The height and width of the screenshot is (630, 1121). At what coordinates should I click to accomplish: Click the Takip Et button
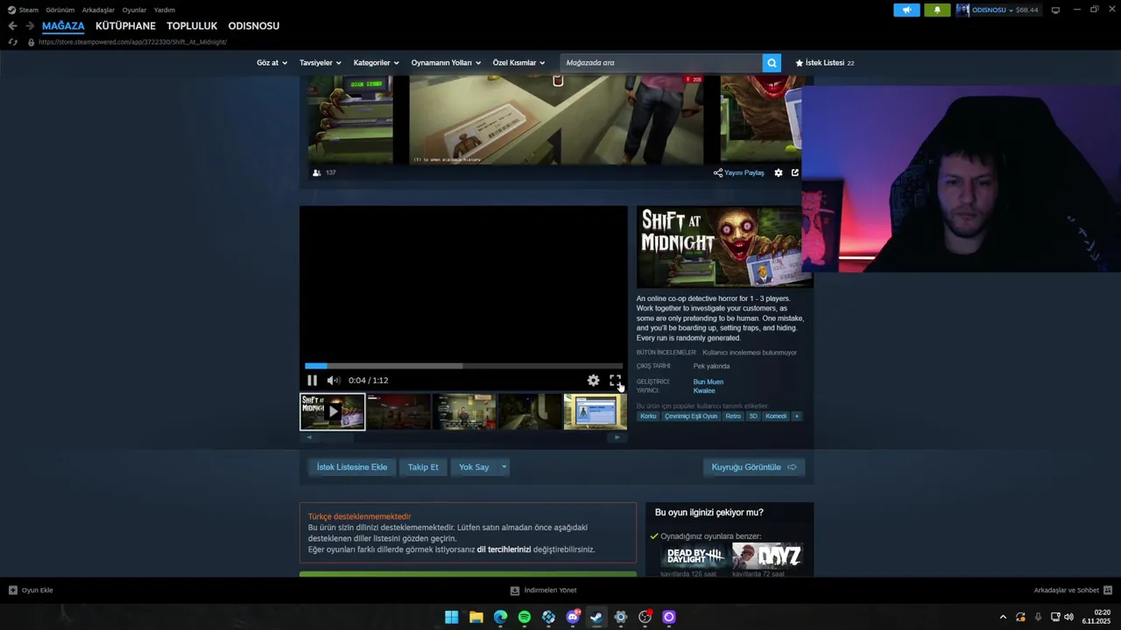pyautogui.click(x=423, y=467)
